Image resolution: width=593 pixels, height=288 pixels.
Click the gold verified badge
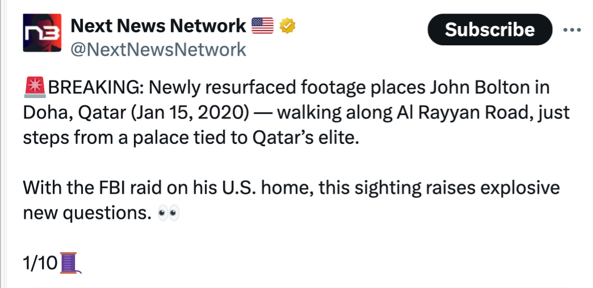[x=288, y=26]
